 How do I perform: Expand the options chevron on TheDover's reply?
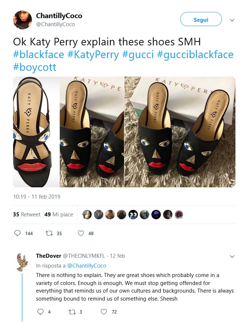pos(232,256)
